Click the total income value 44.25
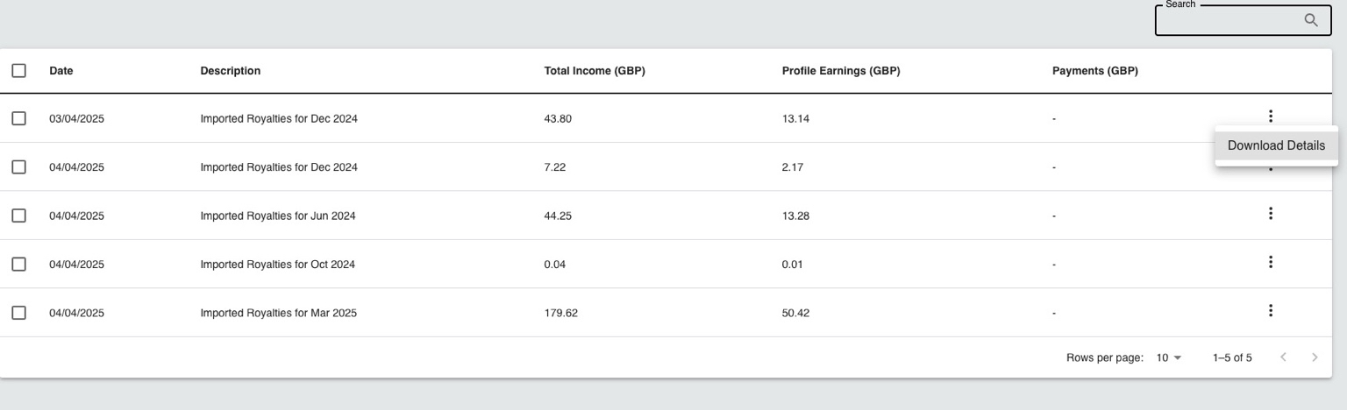 (x=558, y=216)
